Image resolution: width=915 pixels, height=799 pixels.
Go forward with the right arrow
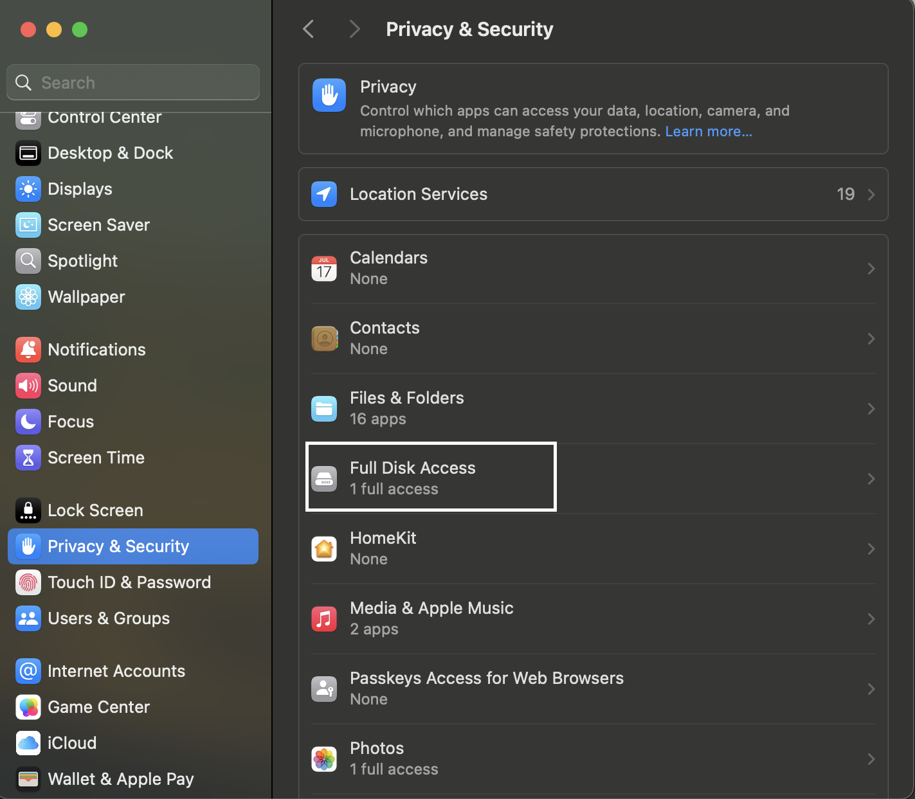(x=354, y=29)
